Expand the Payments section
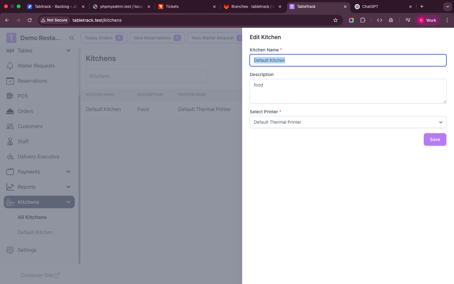 click(x=68, y=172)
